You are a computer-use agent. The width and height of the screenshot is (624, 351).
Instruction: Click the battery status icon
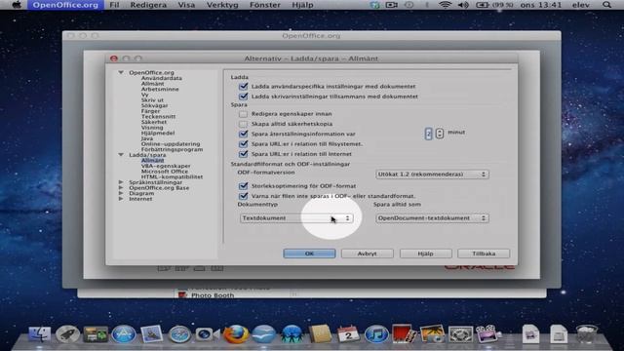click(x=483, y=5)
